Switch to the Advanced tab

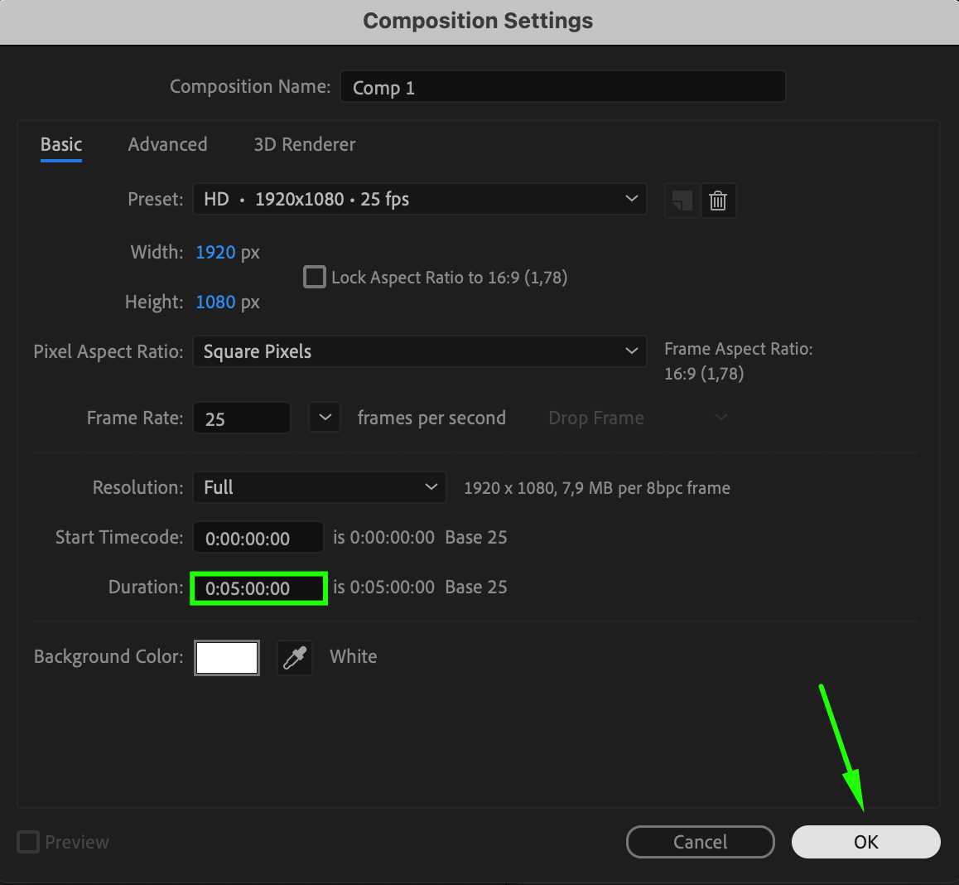pos(167,144)
